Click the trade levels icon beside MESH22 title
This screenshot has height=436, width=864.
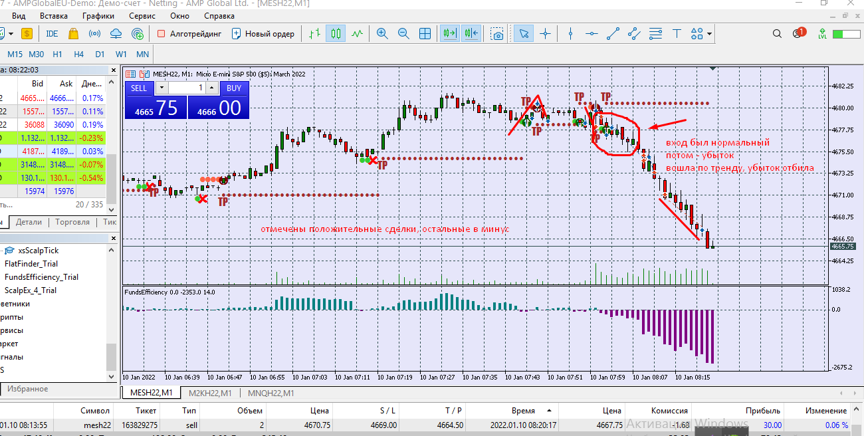pos(144,74)
